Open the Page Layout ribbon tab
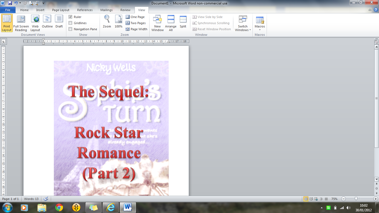379x213 pixels. tap(61, 10)
